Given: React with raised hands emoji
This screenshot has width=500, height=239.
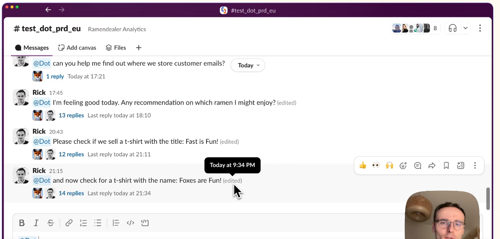Looking at the screenshot, I should click(389, 165).
